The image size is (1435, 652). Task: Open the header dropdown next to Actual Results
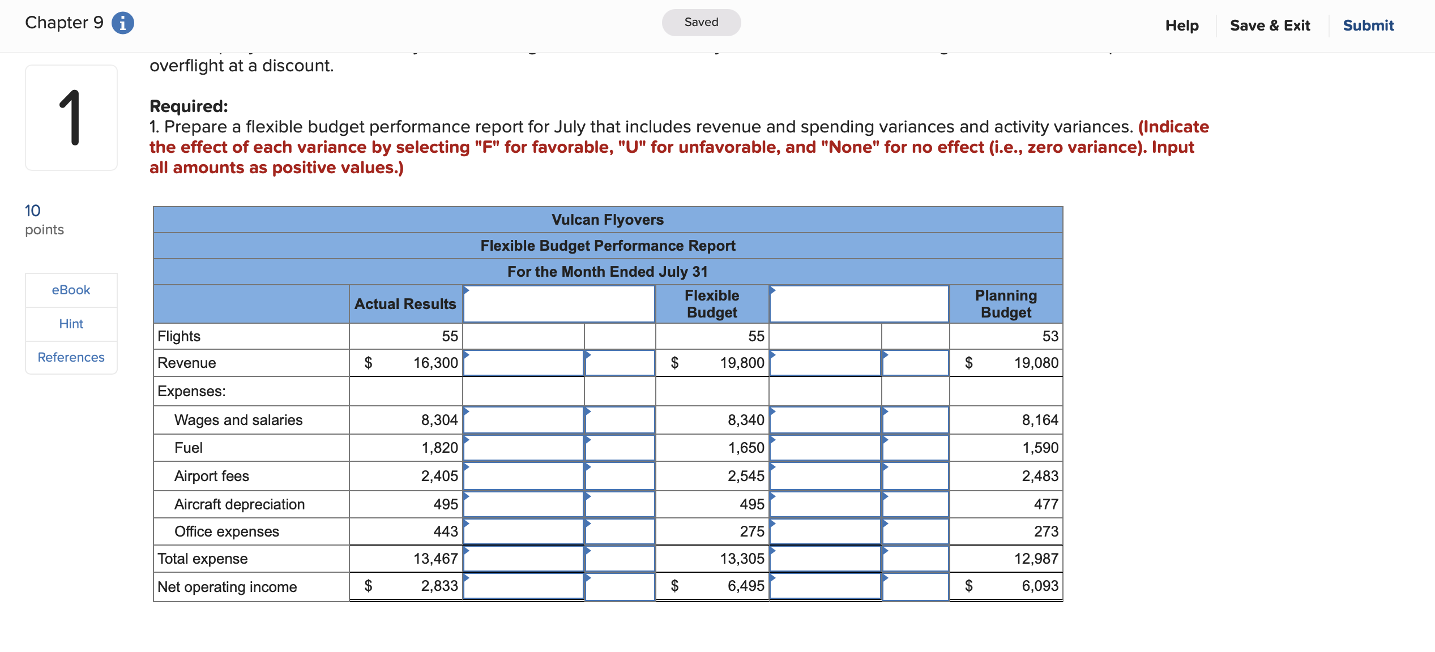point(558,304)
